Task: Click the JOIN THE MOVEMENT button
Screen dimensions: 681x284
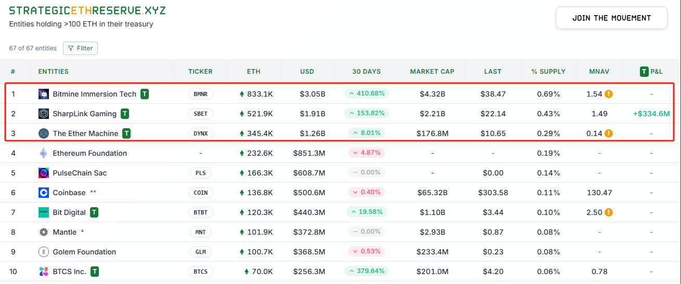Action: coord(612,18)
